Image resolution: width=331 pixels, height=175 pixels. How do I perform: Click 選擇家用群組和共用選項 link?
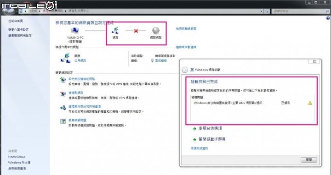[x=85, y=106]
